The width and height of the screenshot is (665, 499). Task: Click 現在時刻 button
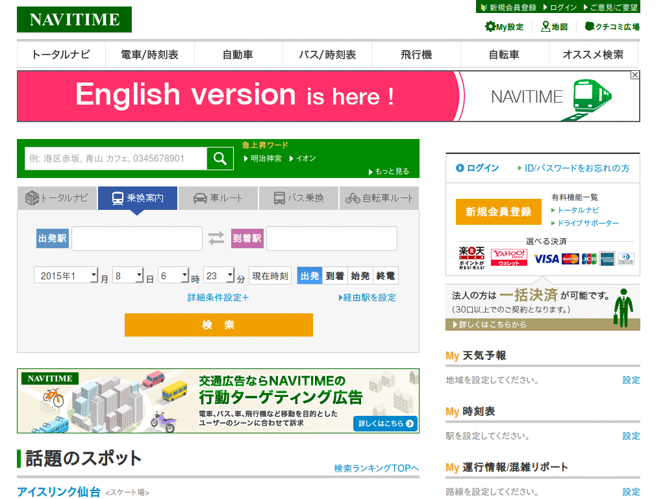point(270,275)
